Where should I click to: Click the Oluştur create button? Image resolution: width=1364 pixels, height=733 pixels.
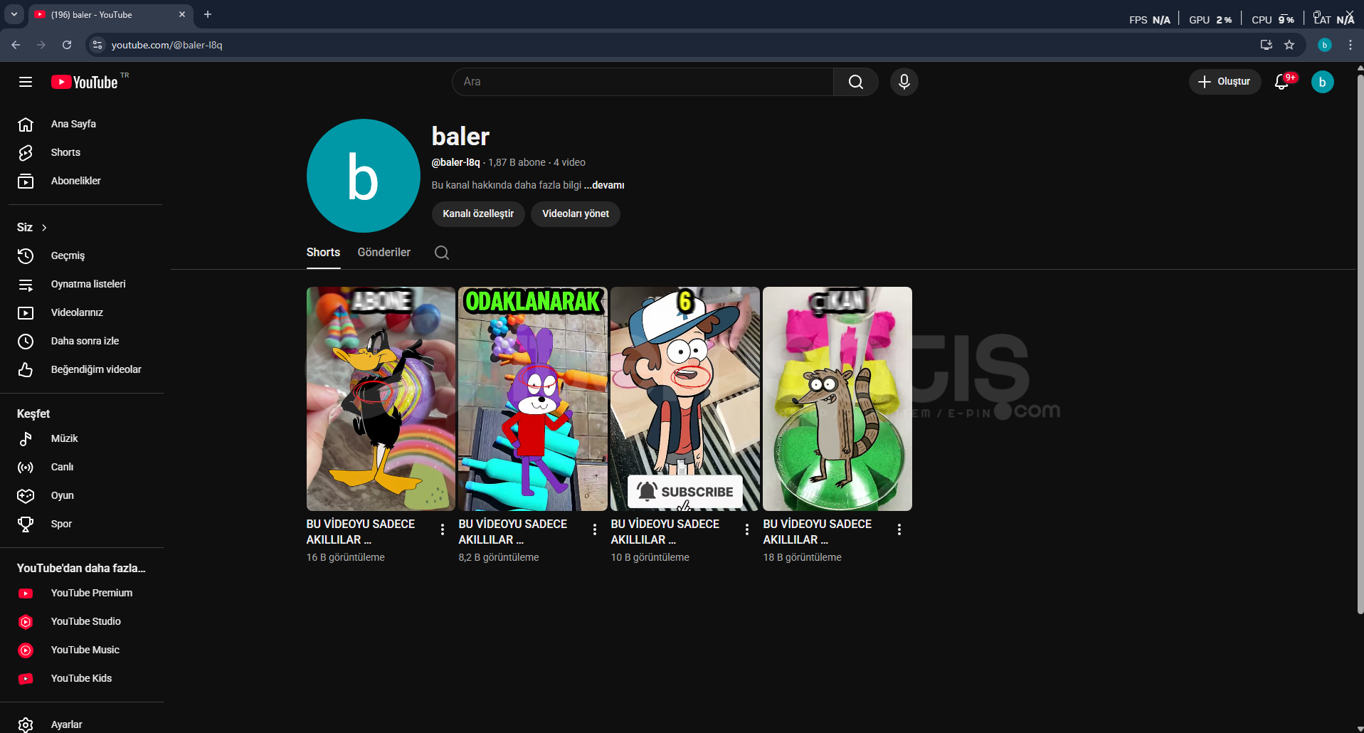[1225, 82]
